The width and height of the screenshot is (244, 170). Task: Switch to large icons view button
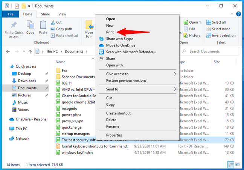236,165
